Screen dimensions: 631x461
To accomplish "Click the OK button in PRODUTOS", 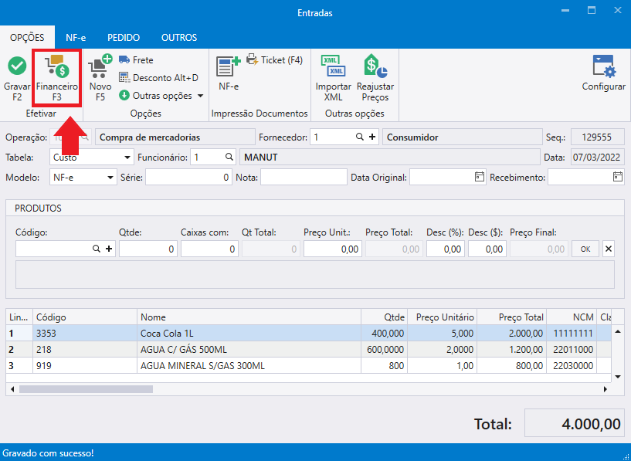I will [585, 249].
